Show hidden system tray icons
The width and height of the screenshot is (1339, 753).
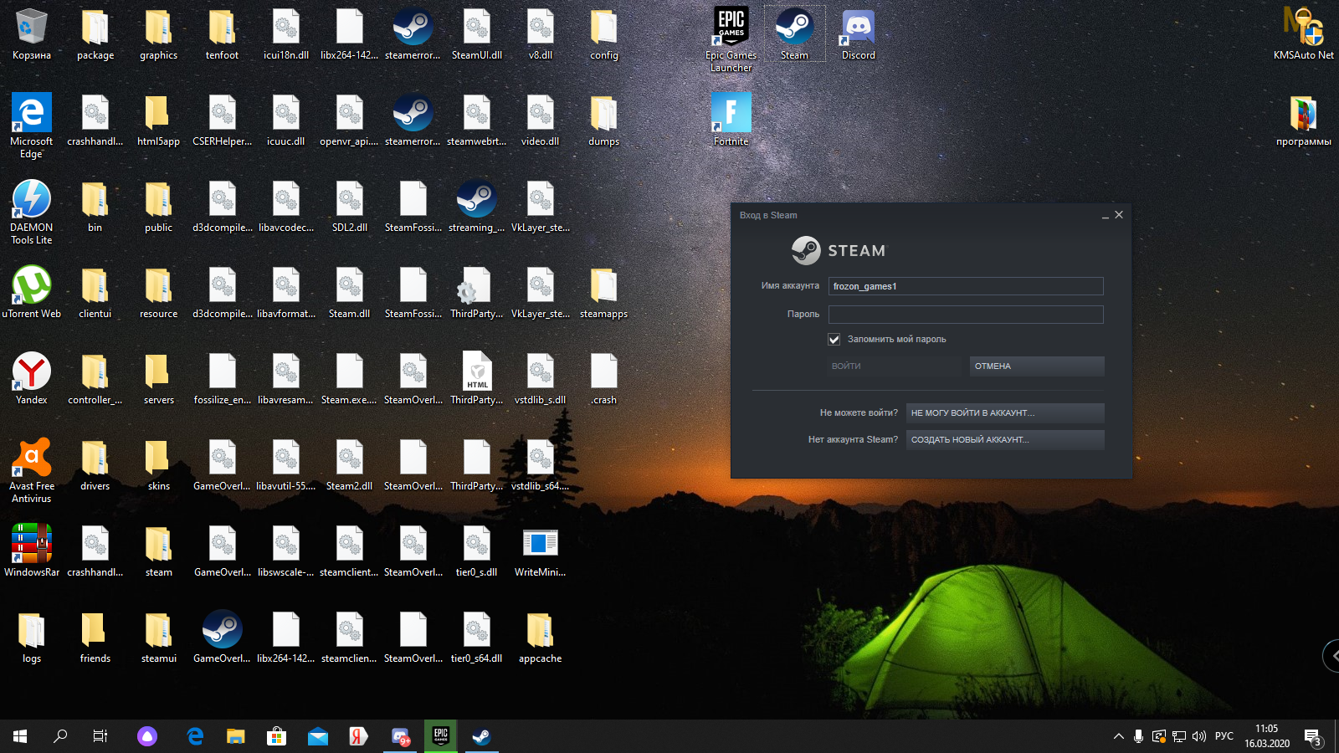coord(1118,736)
